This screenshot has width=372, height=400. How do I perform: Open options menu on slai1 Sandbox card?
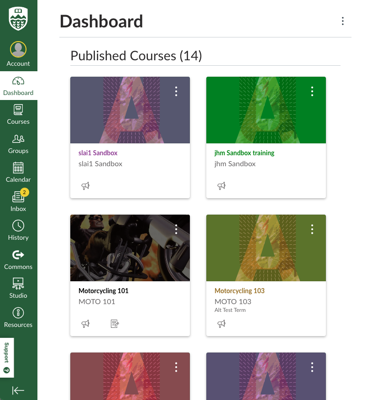pos(176,91)
